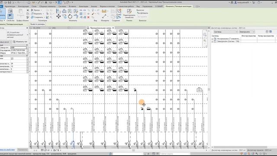Click the Space Number column header

pos(266,36)
